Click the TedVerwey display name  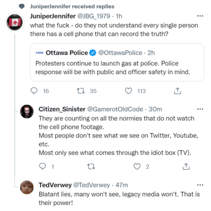point(55,185)
